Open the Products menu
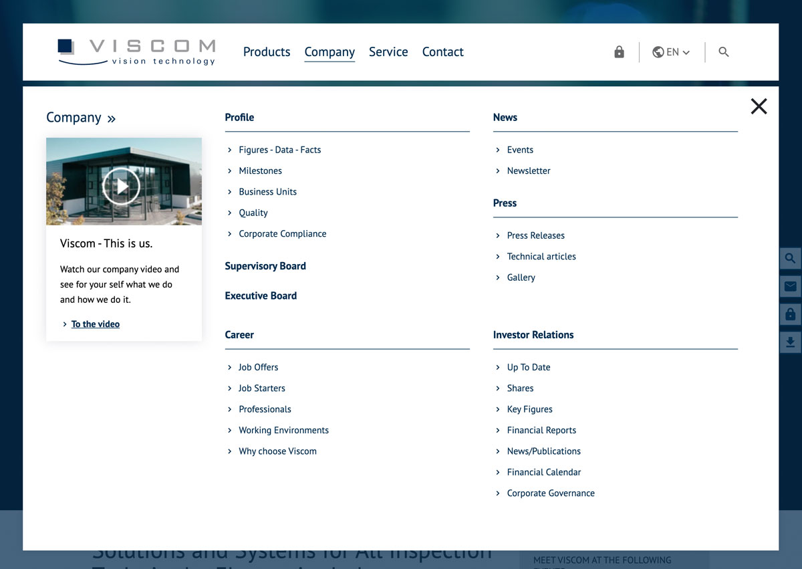The width and height of the screenshot is (802, 569). 267,52
